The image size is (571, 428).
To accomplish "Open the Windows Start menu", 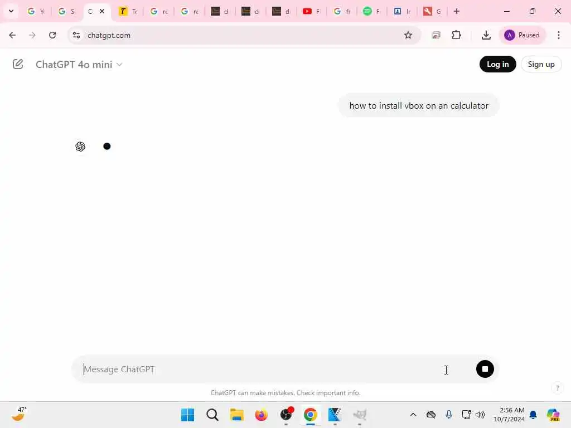I will pos(187,415).
